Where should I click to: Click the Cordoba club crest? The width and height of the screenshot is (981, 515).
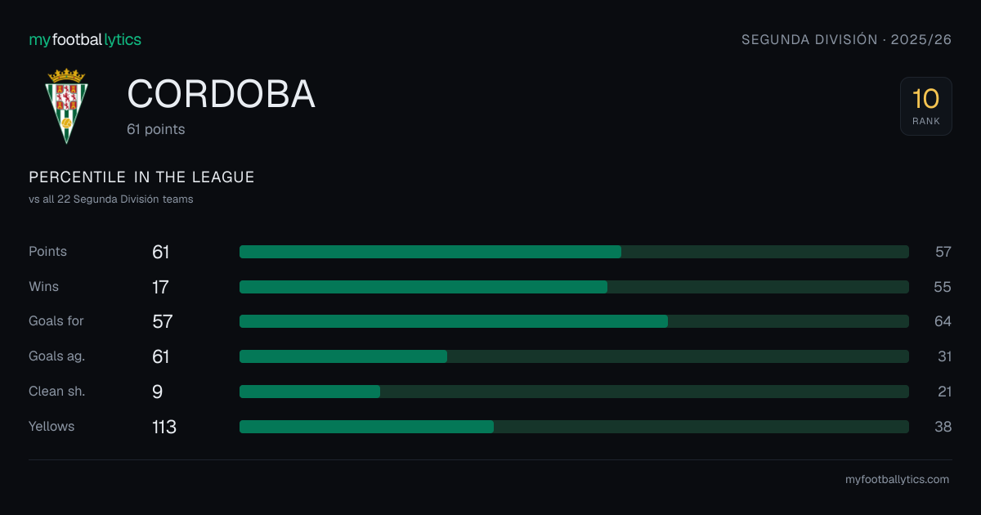point(66,105)
